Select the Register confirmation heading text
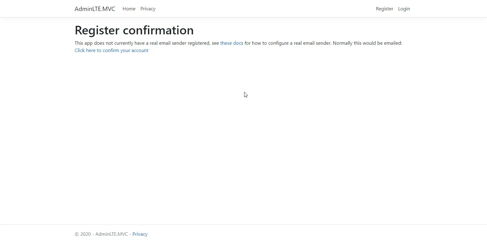 [134, 30]
